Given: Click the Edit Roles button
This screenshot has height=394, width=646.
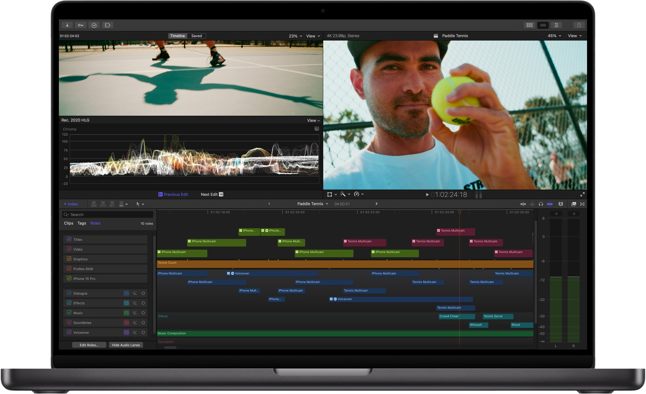Looking at the screenshot, I should coord(89,345).
